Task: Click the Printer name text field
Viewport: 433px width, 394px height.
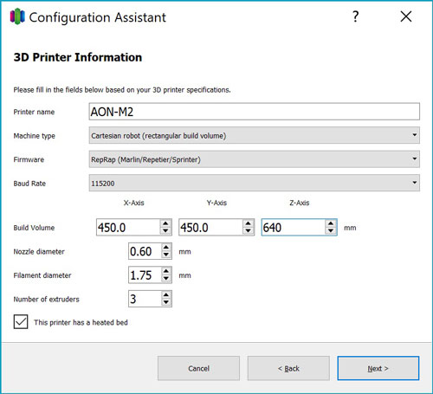Action: pyautogui.click(x=255, y=112)
